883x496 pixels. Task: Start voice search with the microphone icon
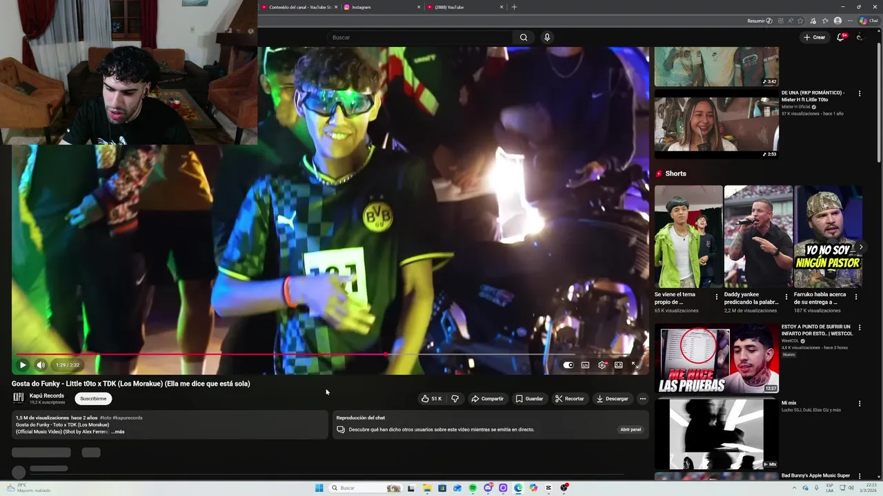(x=547, y=37)
